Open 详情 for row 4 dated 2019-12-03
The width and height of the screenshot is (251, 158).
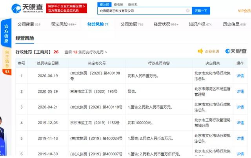pos(240,123)
